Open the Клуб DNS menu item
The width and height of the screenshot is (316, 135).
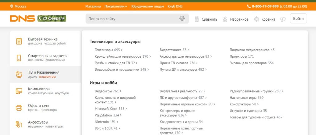pyautogui.click(x=175, y=6)
